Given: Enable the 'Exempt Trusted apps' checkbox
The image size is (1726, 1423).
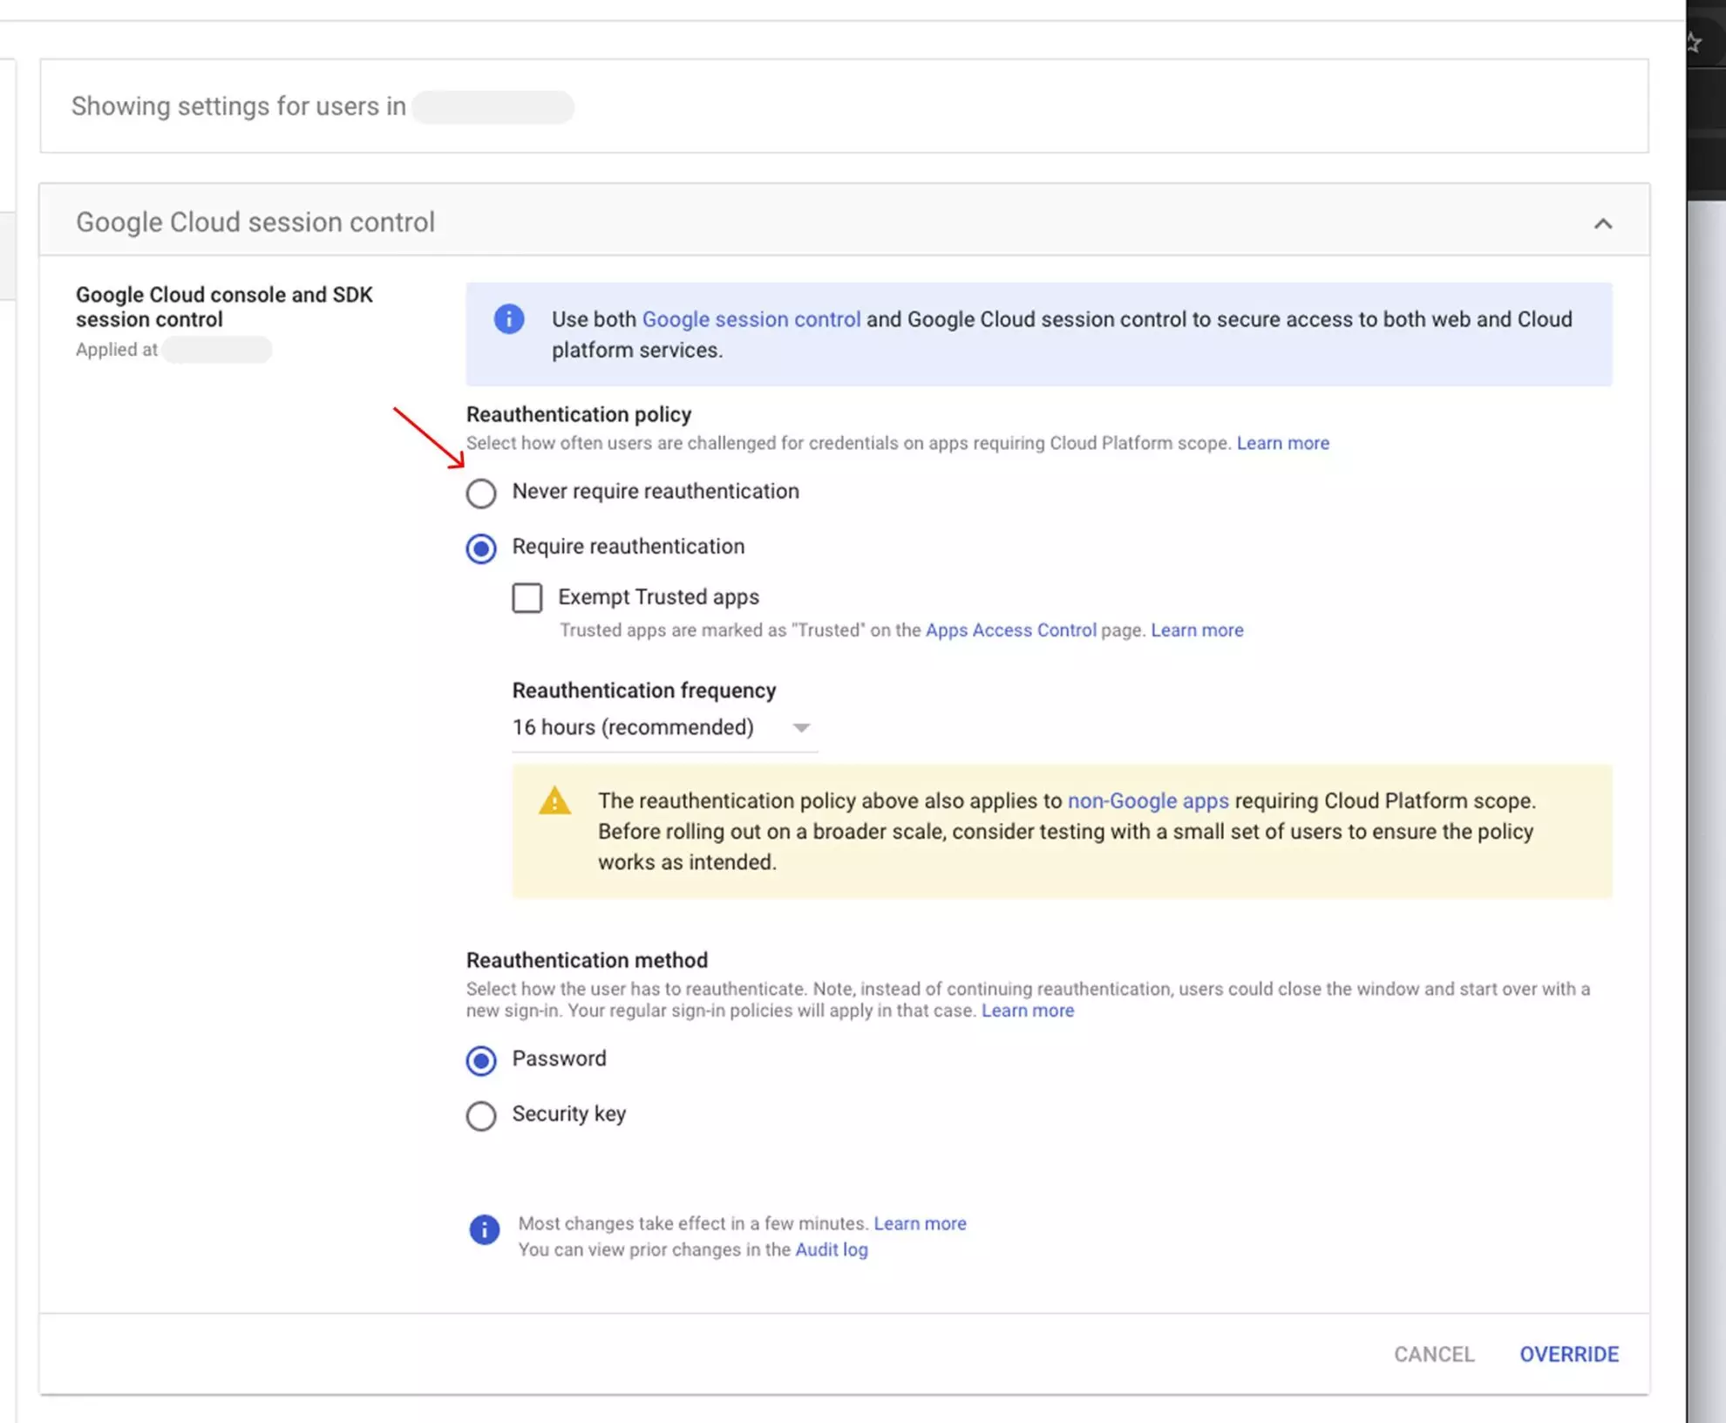Looking at the screenshot, I should pos(527,597).
